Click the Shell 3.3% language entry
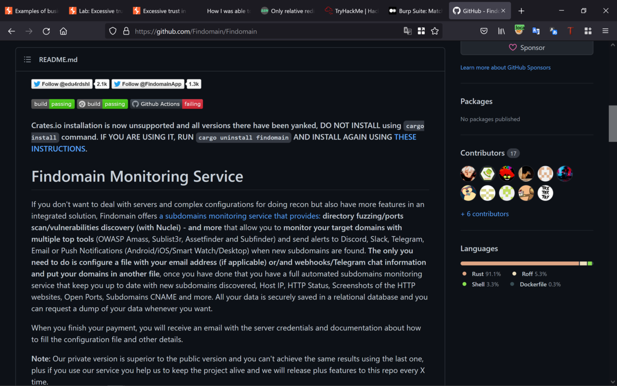Screen dimensions: 617x386 click(481, 284)
